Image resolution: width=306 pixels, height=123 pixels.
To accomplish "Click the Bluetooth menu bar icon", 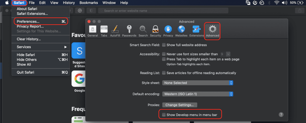I will pyautogui.click(x=269, y=2).
